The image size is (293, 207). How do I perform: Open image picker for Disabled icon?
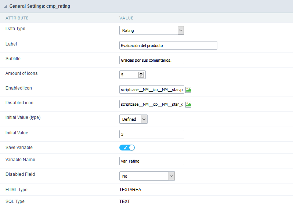tap(188, 105)
